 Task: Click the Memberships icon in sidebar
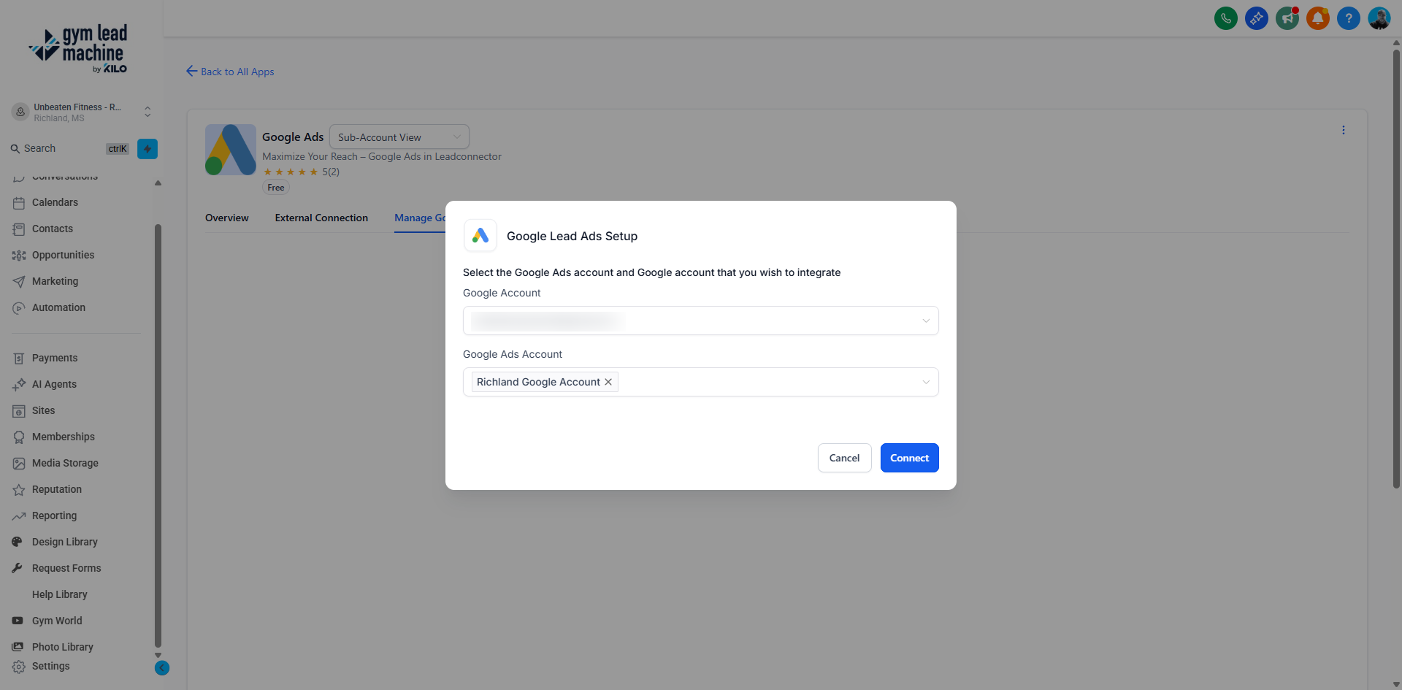click(x=19, y=437)
